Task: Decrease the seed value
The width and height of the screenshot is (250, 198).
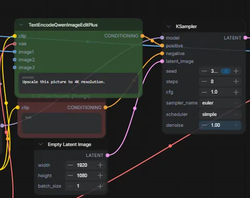Action: pyautogui.click(x=204, y=71)
